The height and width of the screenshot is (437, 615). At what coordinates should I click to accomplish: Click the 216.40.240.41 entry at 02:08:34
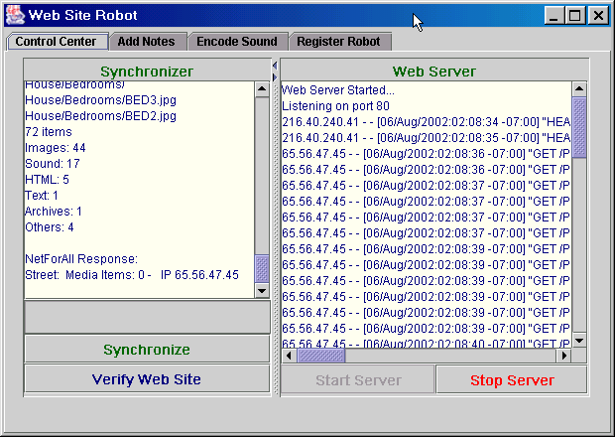point(426,122)
